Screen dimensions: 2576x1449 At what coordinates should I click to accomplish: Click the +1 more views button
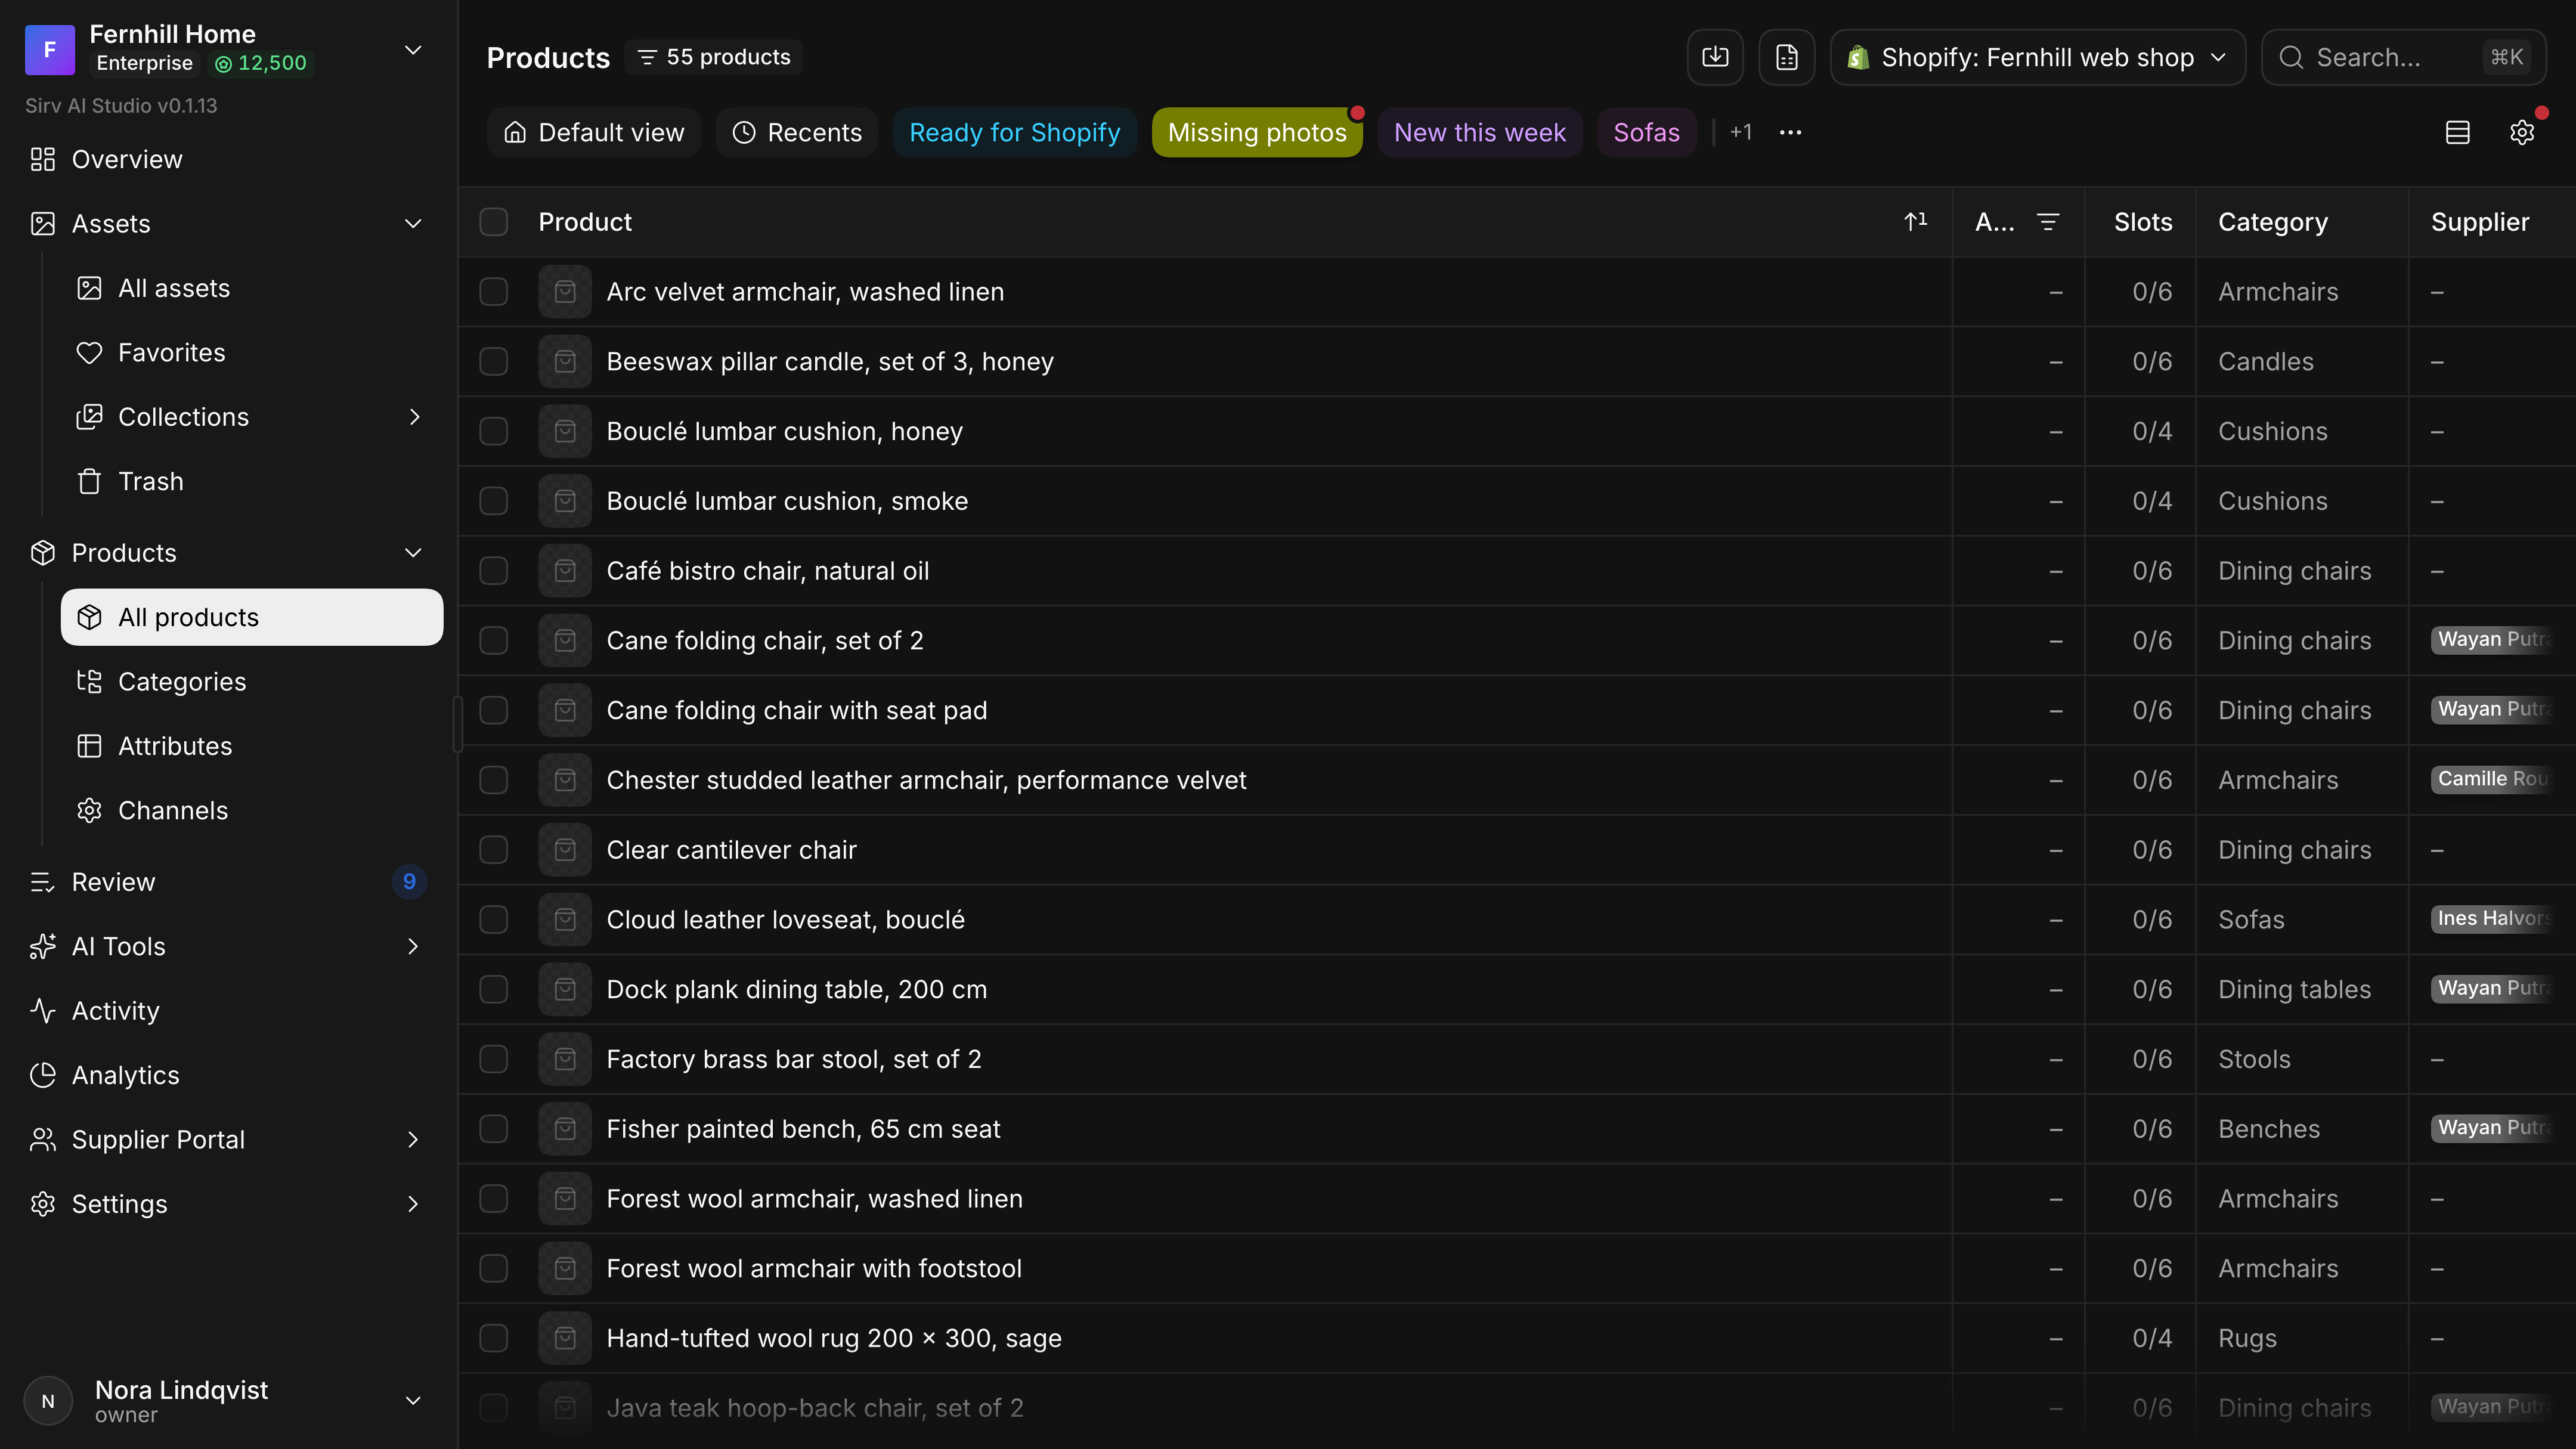(1741, 132)
